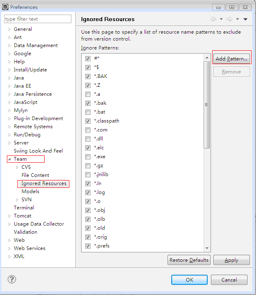Check the *.dll ignore pattern
Screen dimensions: 256x295
88,139
